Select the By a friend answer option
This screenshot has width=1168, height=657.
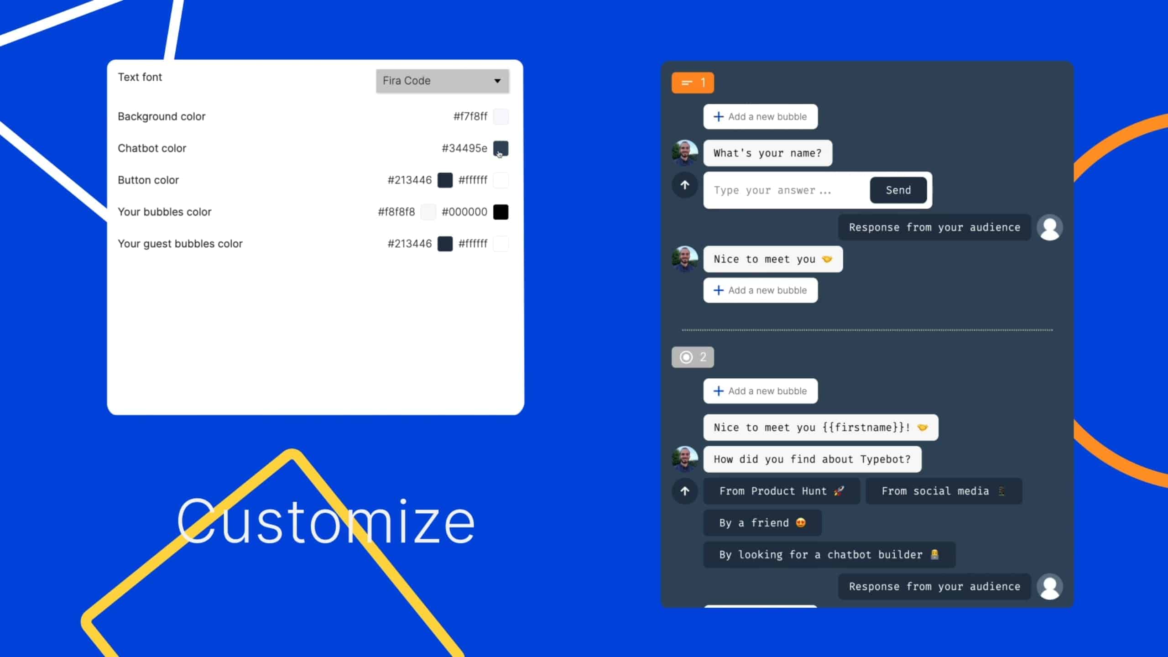(x=762, y=522)
